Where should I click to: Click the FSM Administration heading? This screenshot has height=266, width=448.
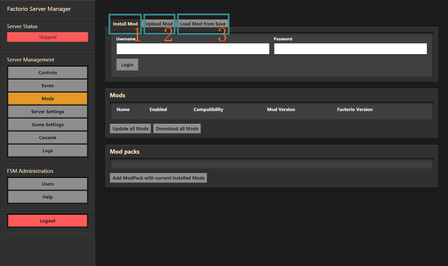[x=30, y=171]
